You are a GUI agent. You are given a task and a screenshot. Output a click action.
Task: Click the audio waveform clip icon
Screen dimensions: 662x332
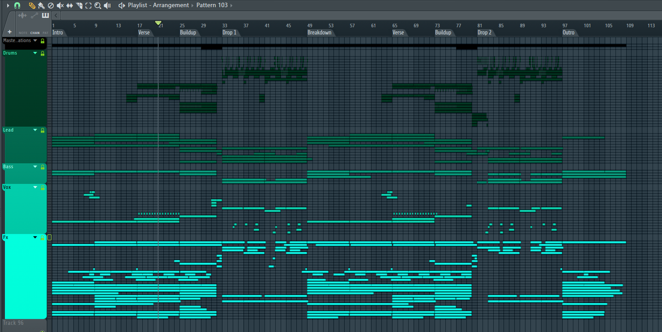click(x=22, y=15)
